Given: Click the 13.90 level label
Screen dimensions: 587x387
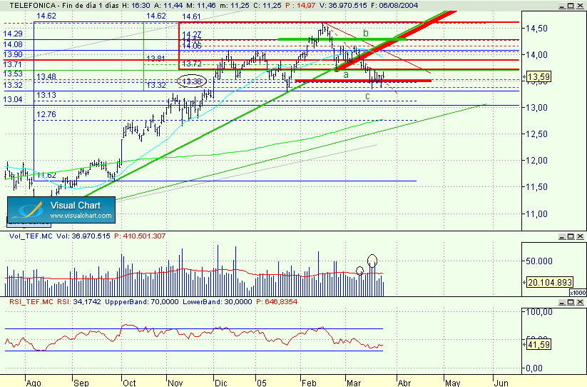Looking at the screenshot, I should 13,54.
